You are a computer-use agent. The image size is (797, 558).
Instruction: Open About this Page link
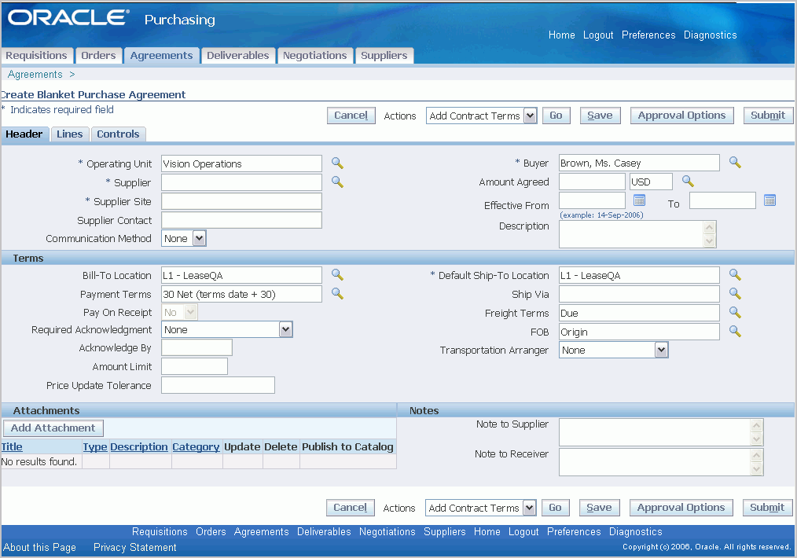[x=39, y=547]
